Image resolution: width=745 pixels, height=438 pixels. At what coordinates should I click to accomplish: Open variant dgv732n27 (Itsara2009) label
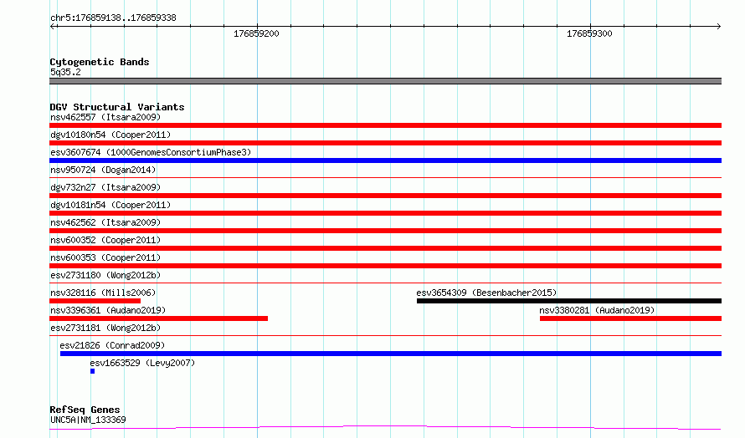(x=105, y=187)
